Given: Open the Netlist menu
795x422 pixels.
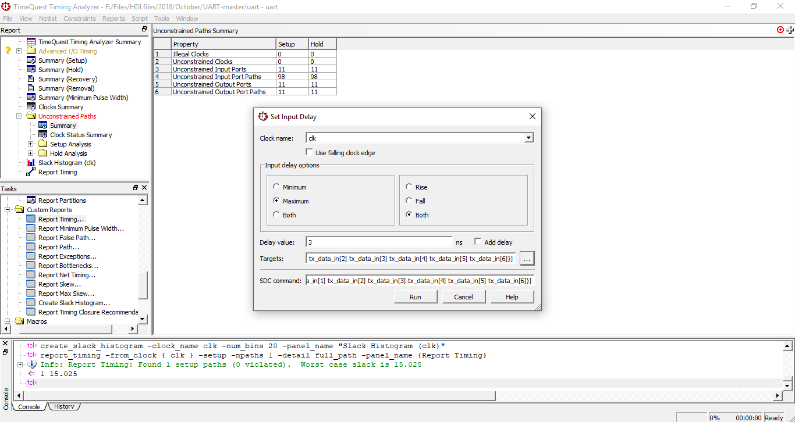Looking at the screenshot, I should tap(48, 19).
